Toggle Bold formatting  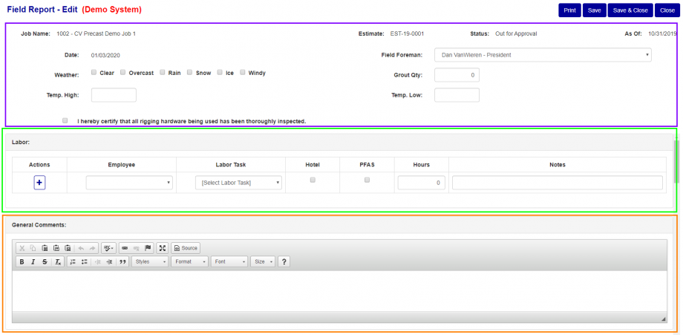[22, 261]
